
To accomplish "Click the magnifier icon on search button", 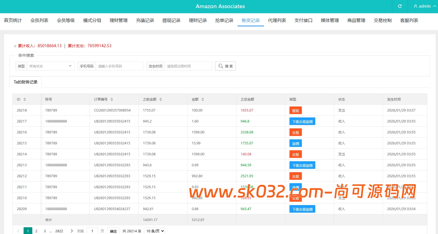I will pos(221,66).
